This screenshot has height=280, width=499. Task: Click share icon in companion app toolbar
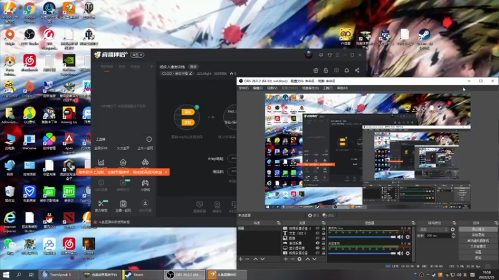[357, 70]
